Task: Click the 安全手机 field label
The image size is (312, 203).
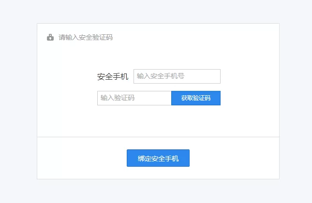Action: click(x=113, y=76)
